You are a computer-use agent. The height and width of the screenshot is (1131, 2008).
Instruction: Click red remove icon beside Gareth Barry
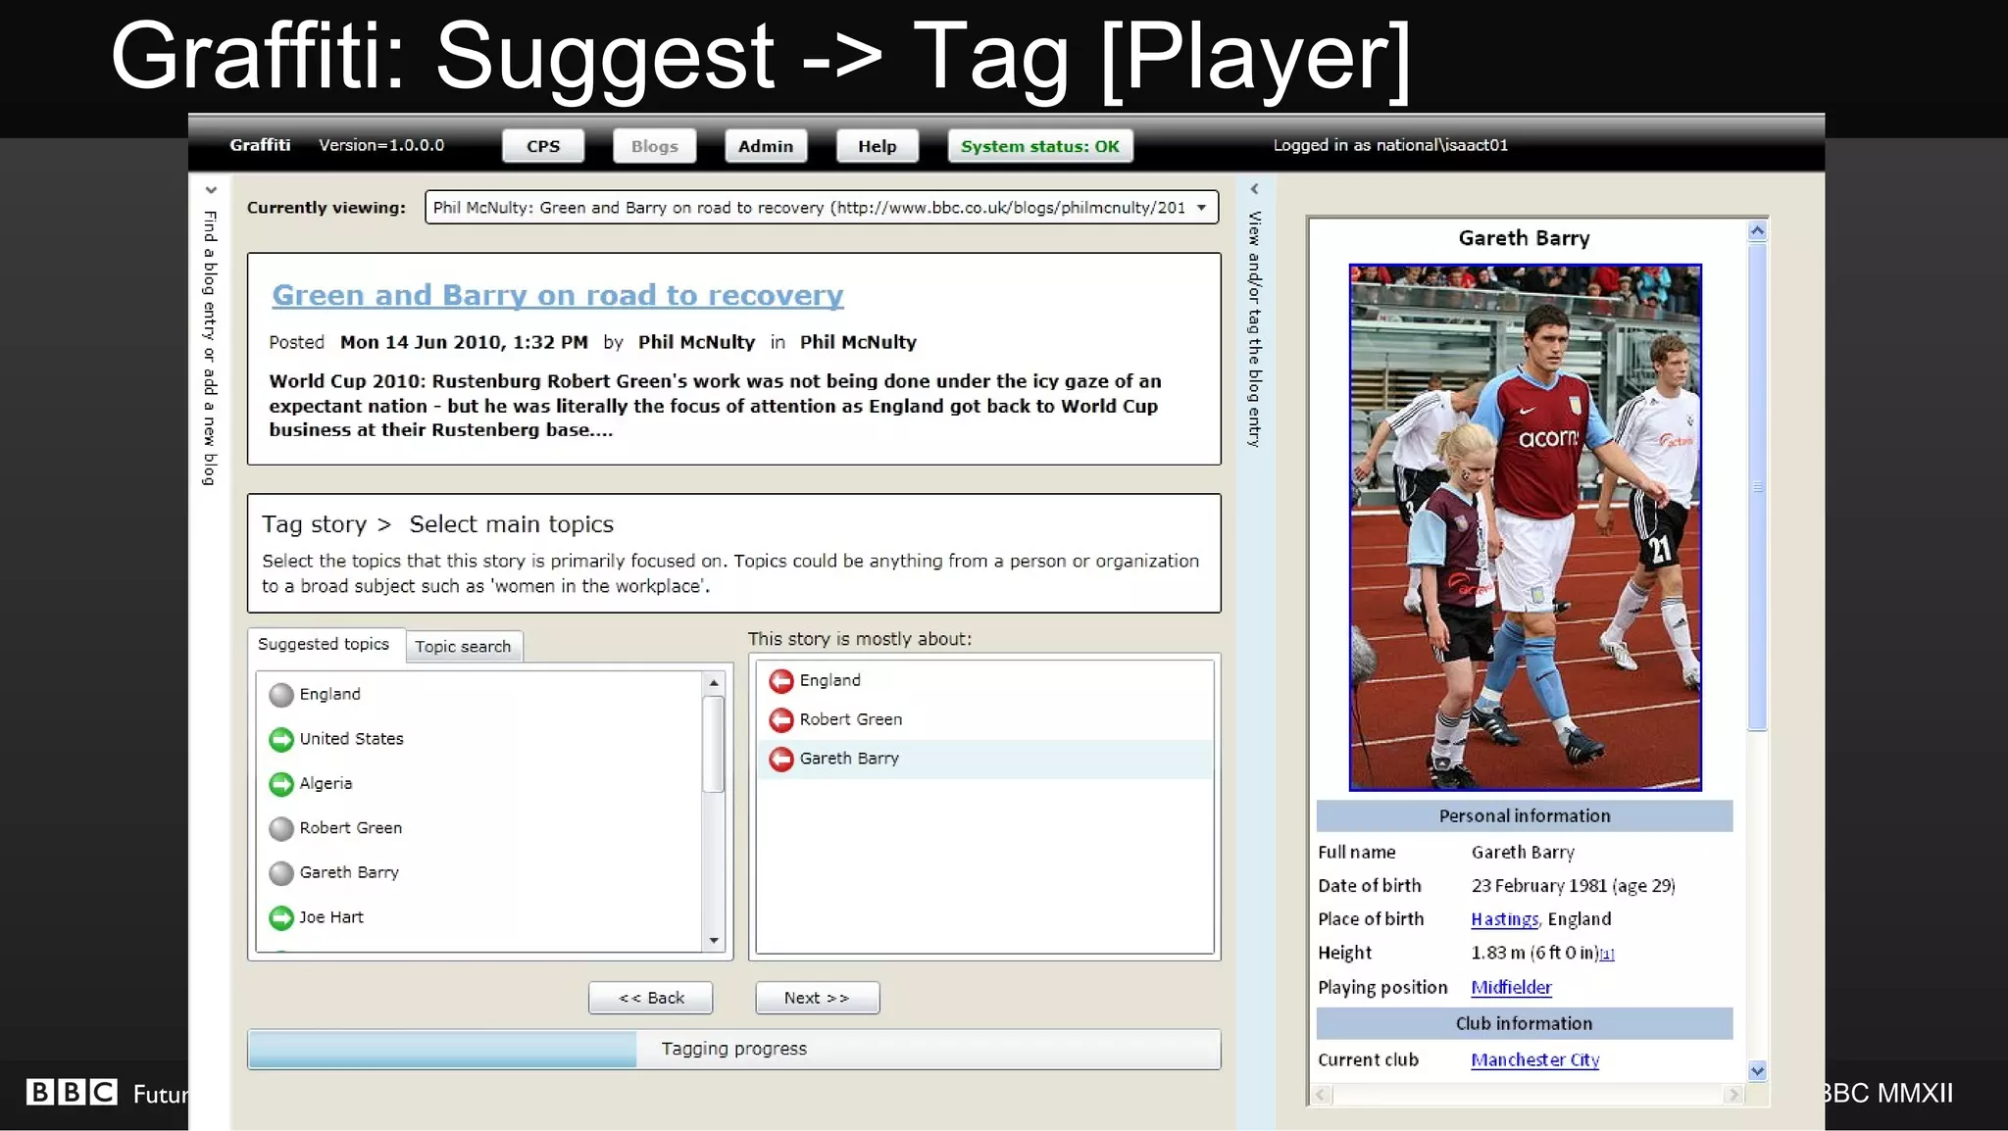click(x=781, y=759)
